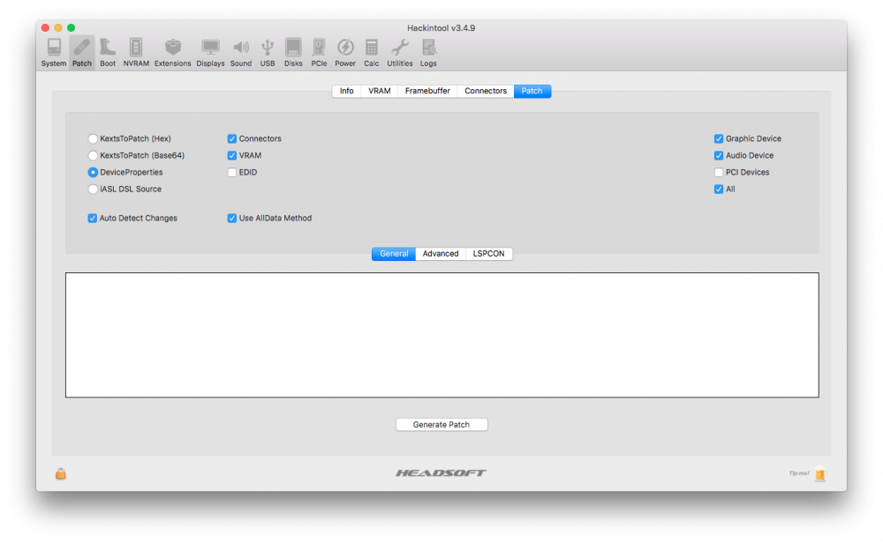Switch to the upper Connectors tab
The width and height of the screenshot is (883, 543).
486,91
